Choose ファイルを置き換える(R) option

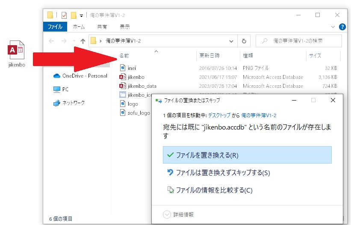pos(247,155)
